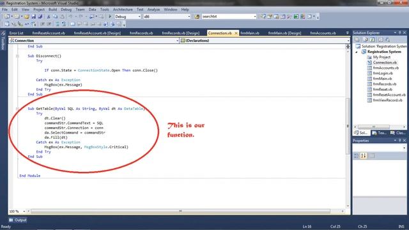The image size is (409, 230).
Task: Click the Cut scissors icon
Action: pyautogui.click(x=49, y=17)
